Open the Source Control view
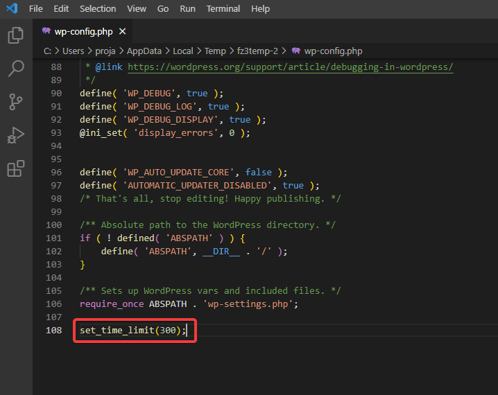The image size is (498, 395). (15, 102)
